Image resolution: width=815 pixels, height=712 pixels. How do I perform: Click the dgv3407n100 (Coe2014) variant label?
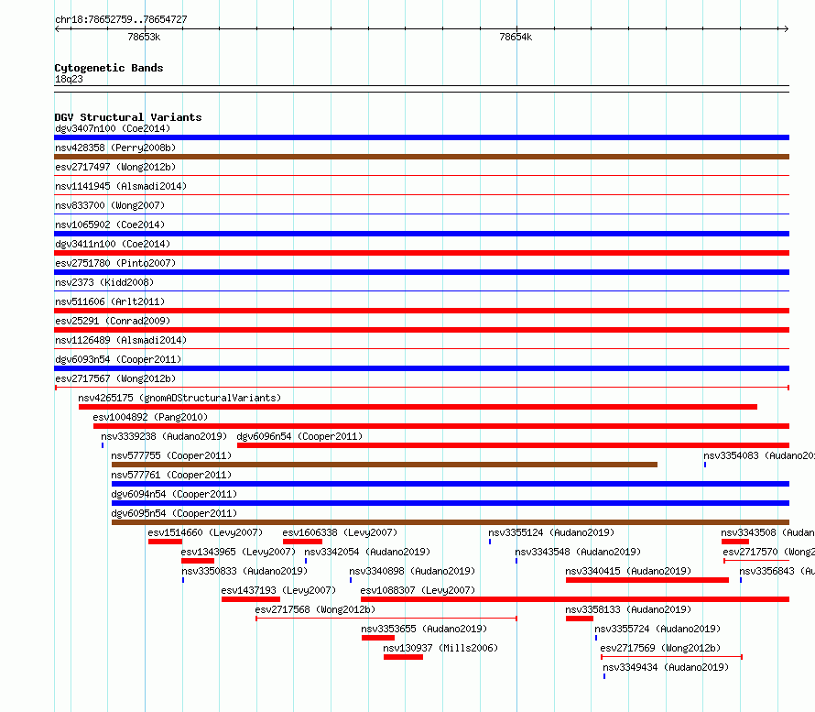pos(113,128)
